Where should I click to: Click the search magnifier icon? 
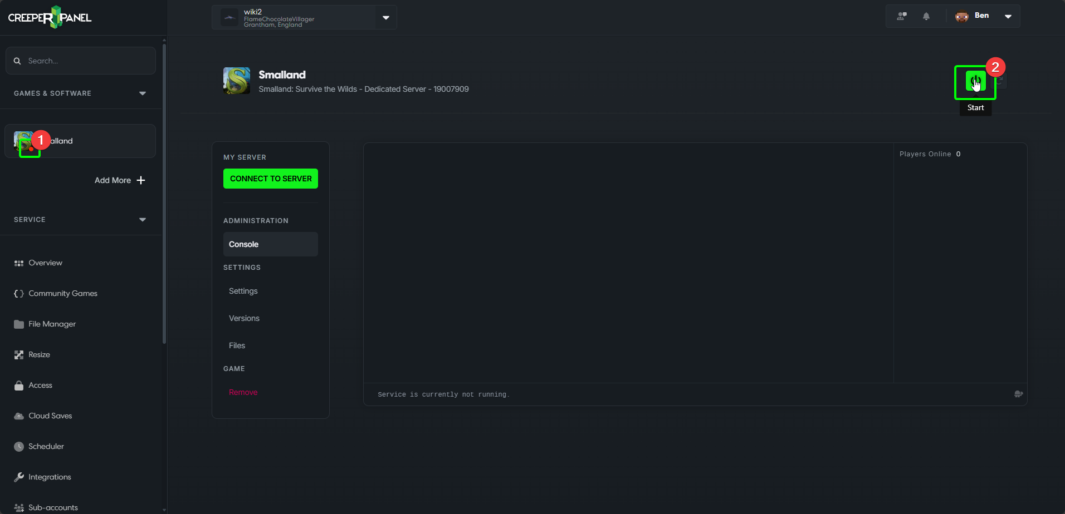click(x=17, y=61)
